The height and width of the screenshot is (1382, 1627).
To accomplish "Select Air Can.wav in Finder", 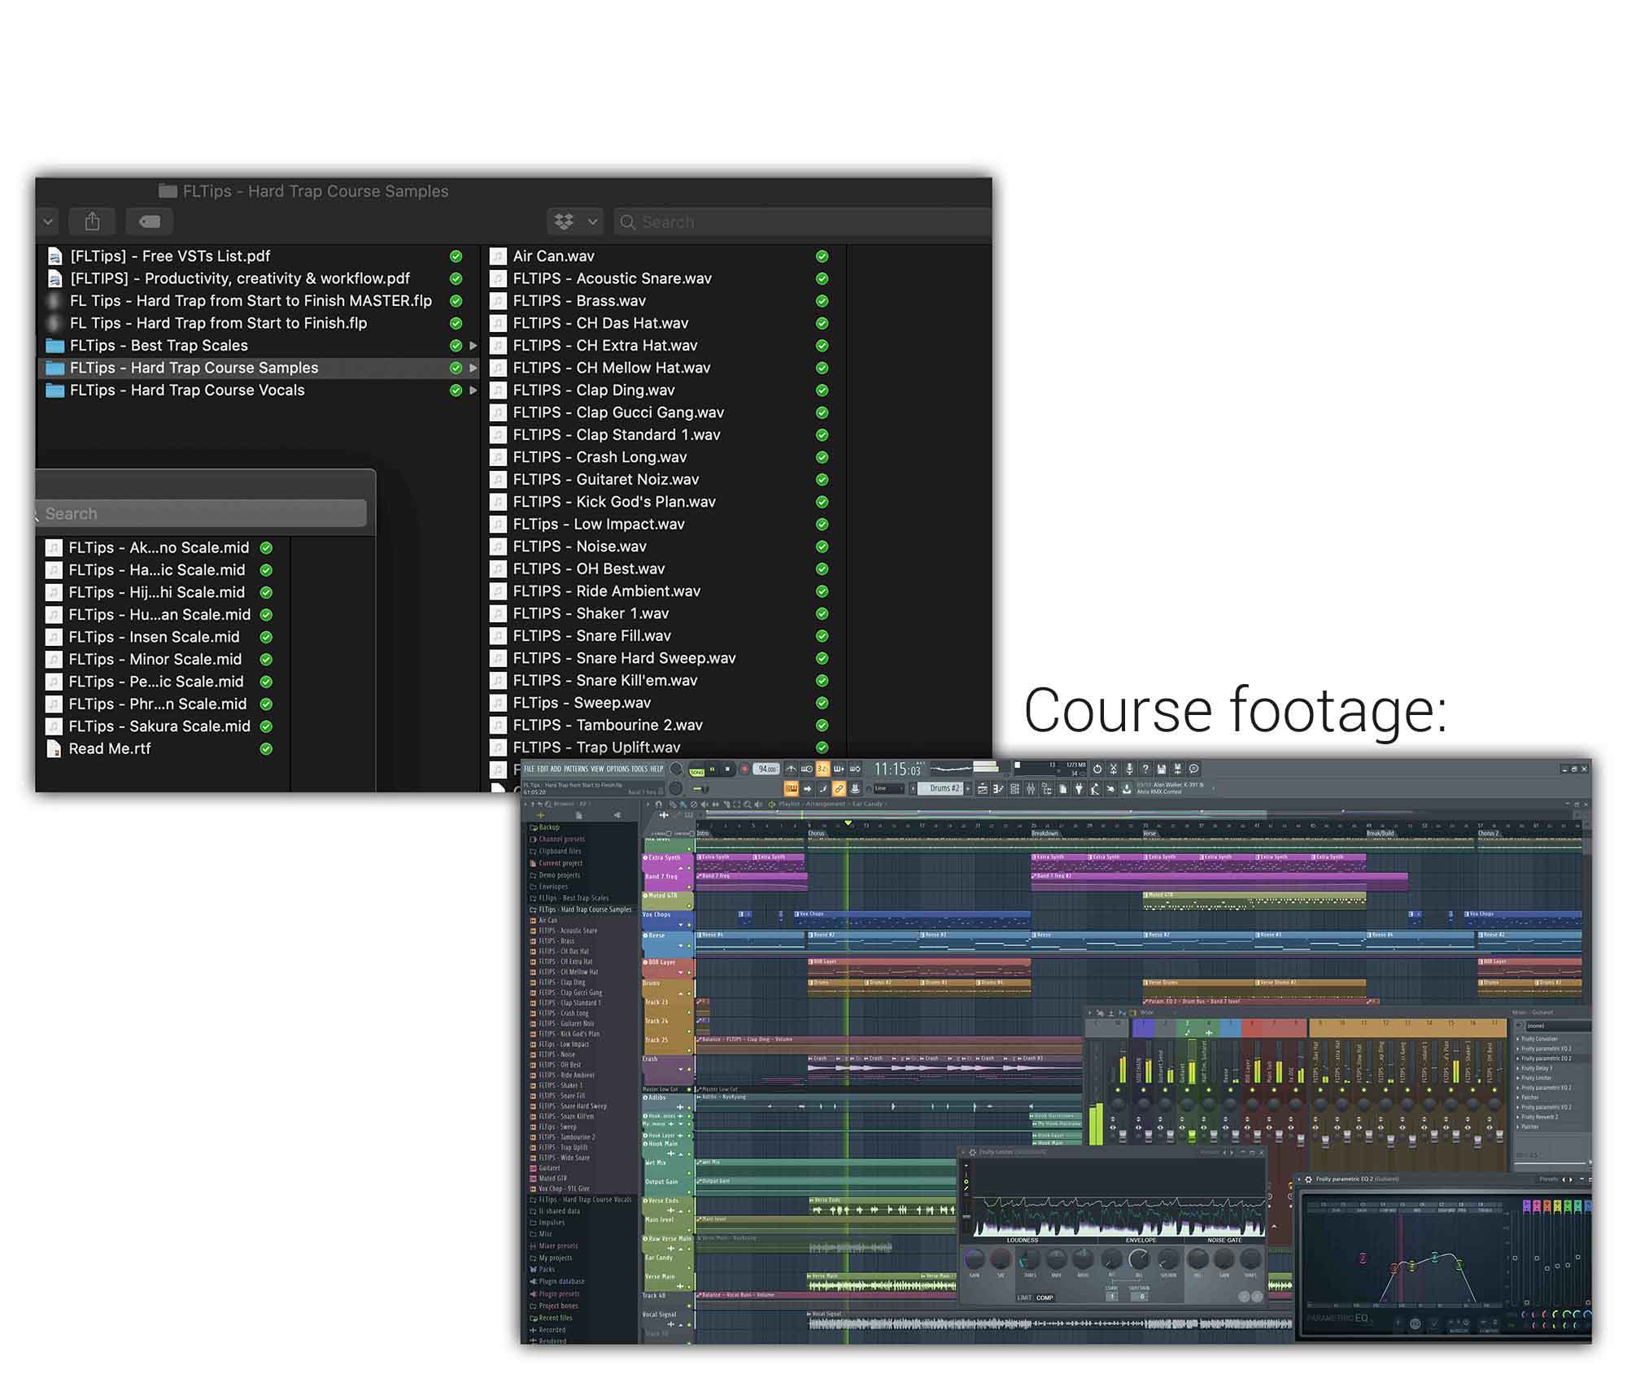I will click(553, 256).
